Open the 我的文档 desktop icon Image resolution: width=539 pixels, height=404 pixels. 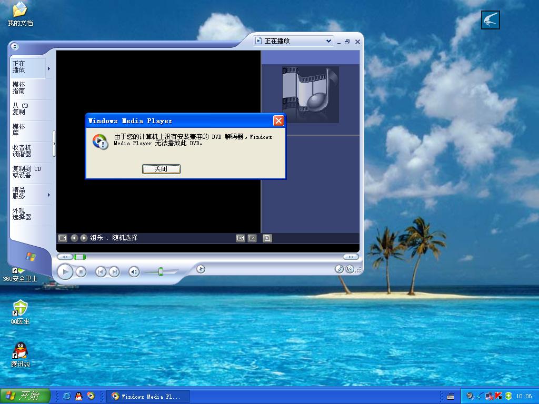coord(21,14)
